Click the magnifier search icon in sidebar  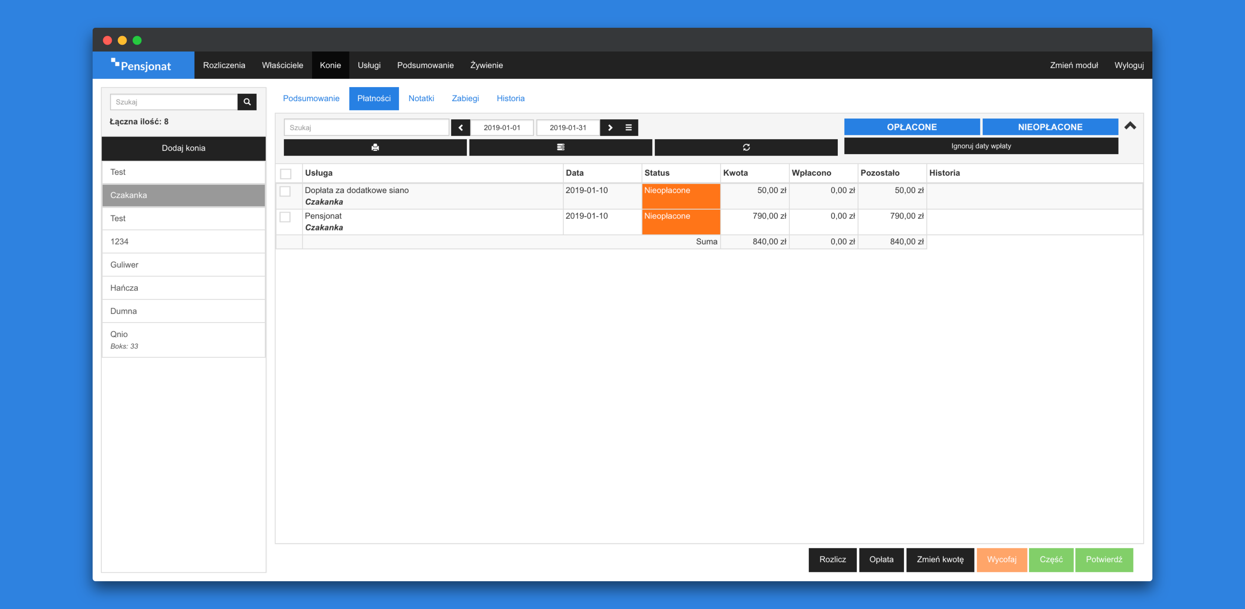pos(246,102)
